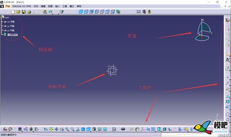Click the Normal View plane icon
The height and width of the screenshot is (137, 231).
click(x=78, y=129)
